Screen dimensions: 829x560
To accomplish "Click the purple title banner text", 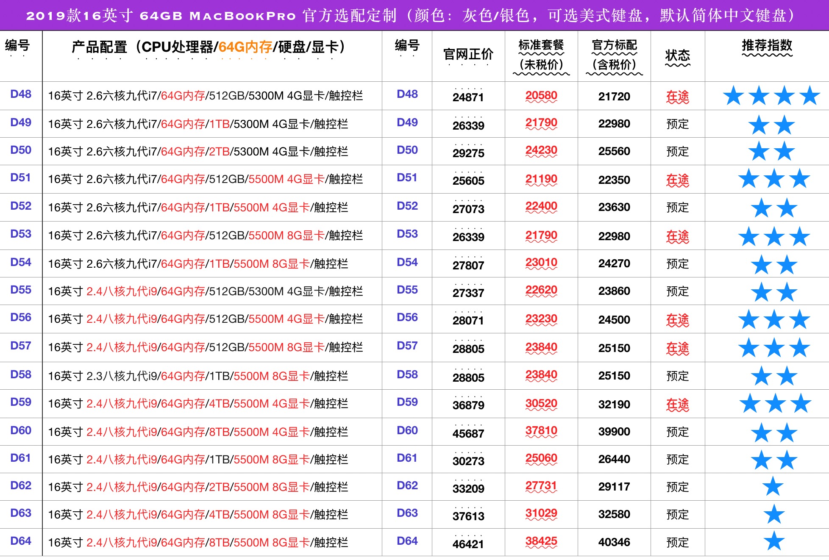I will [x=410, y=16].
